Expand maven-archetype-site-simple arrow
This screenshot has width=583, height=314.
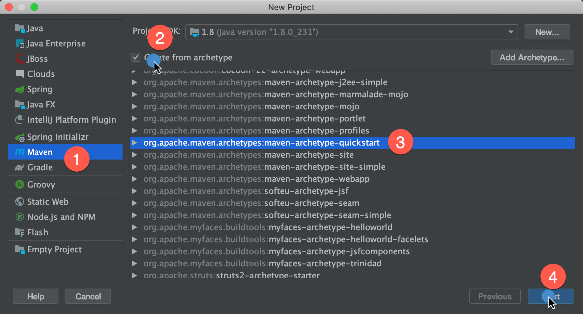coord(135,167)
